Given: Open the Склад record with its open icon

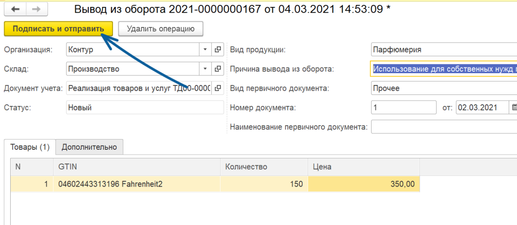Looking at the screenshot, I should pos(218,69).
